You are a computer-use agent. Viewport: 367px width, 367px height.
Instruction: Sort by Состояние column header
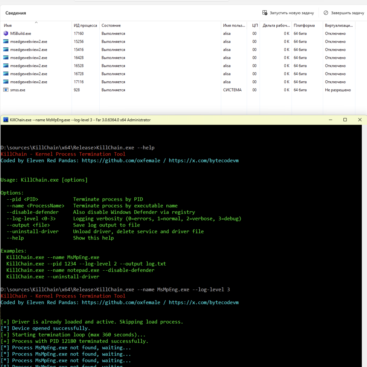111,25
